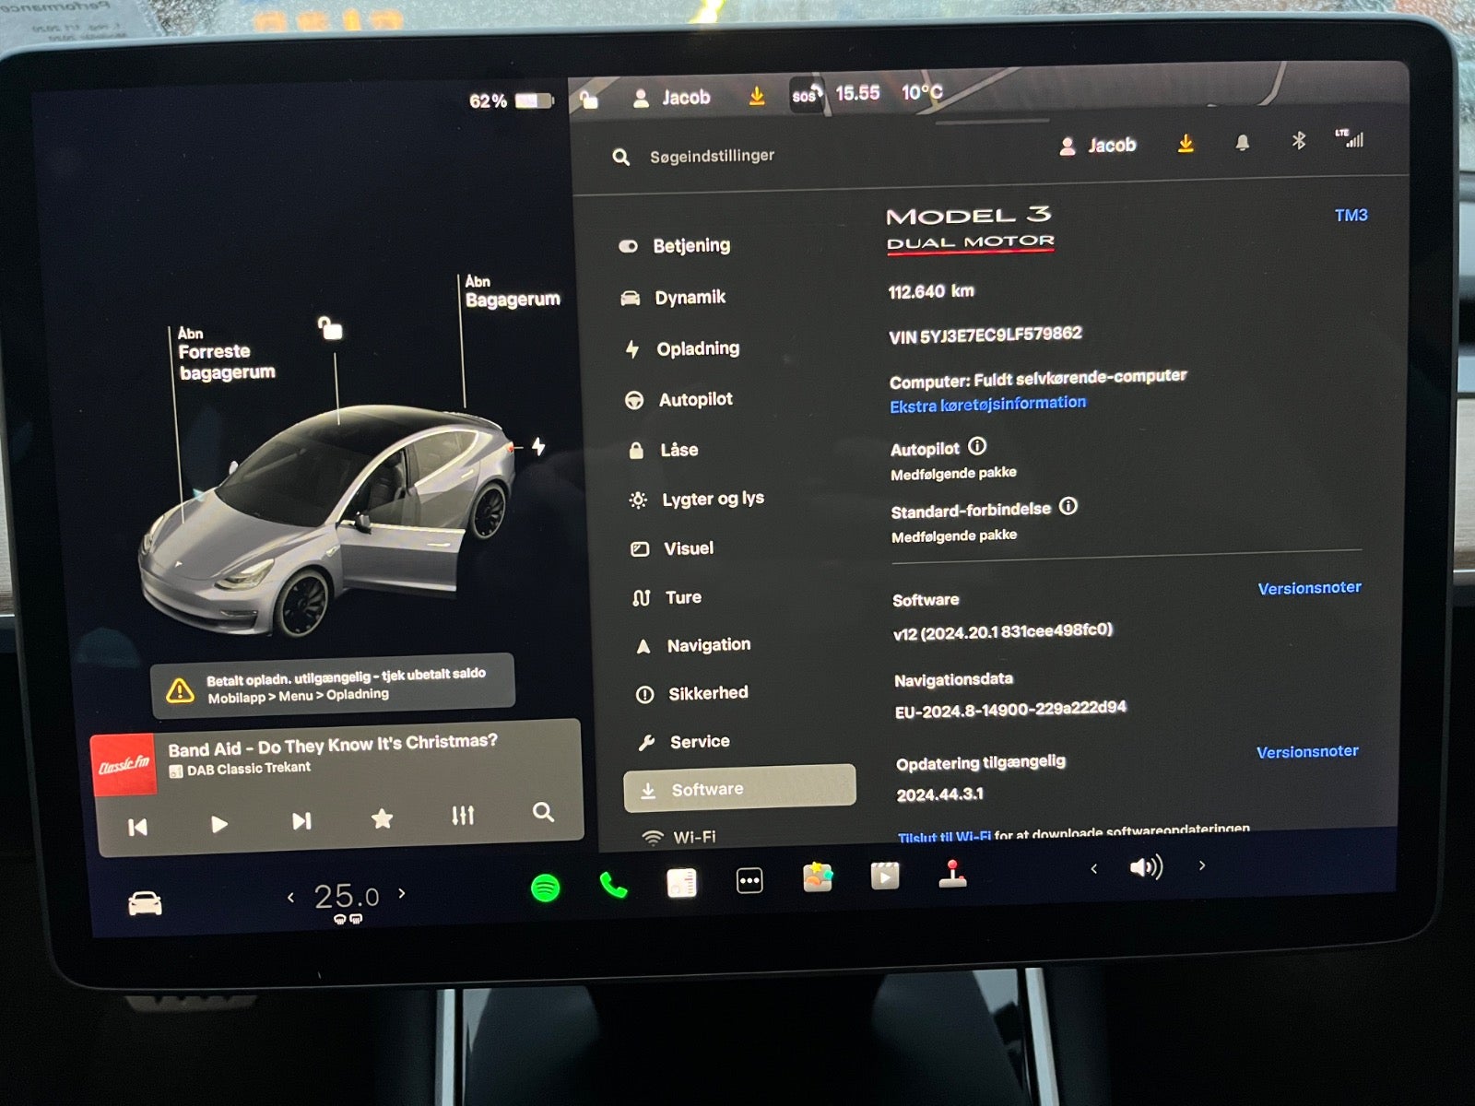Open the Phone app

(x=613, y=886)
